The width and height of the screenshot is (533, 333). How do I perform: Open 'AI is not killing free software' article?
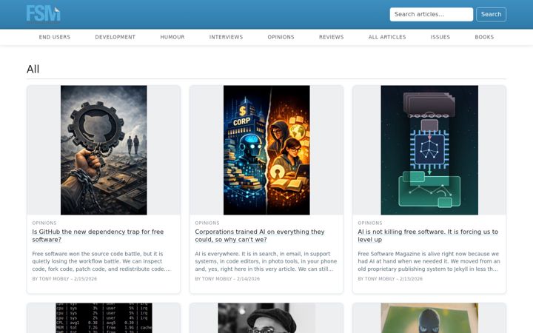tap(428, 235)
